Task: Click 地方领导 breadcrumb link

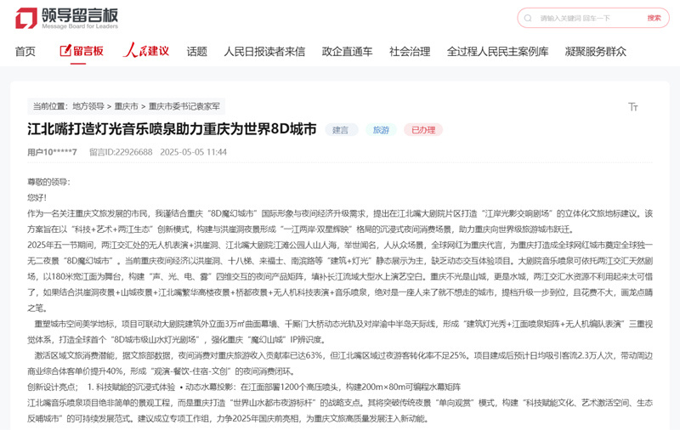Action: click(88, 106)
